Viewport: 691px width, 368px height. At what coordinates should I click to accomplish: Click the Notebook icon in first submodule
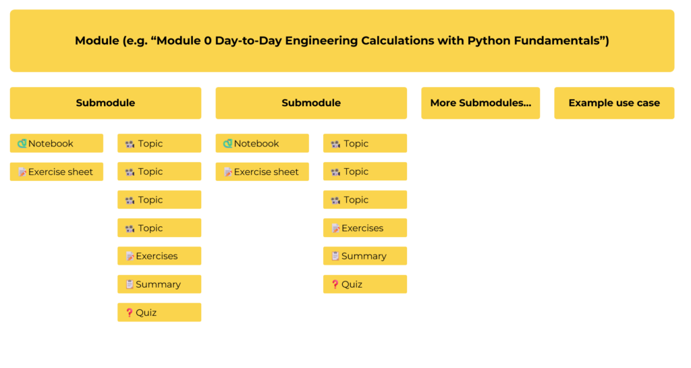22,143
